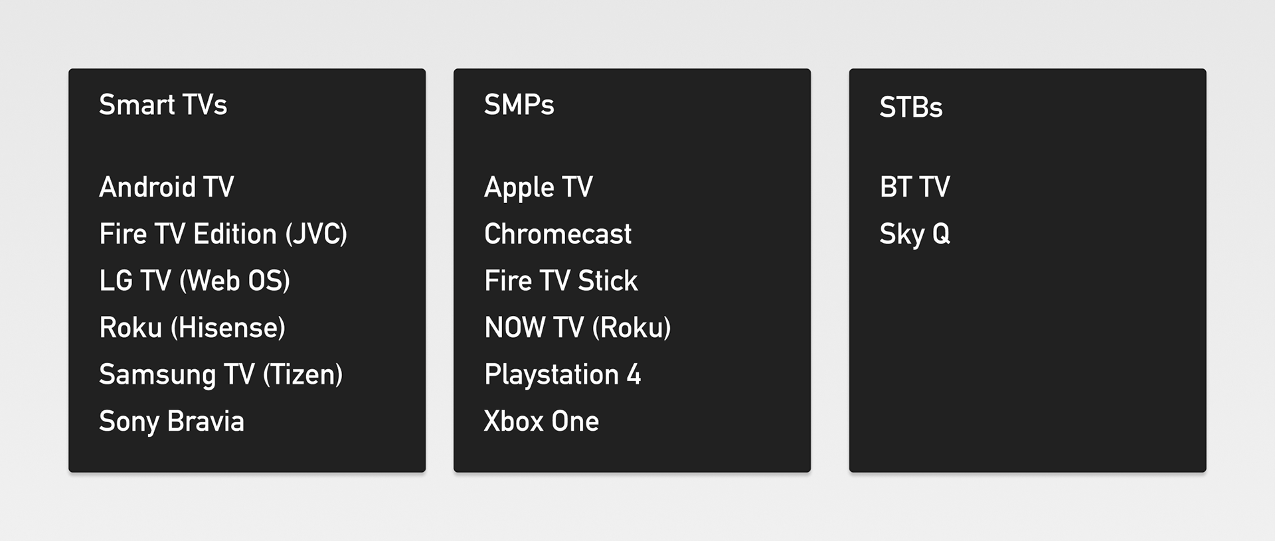1275x541 pixels.
Task: Click the SMPs heading
Action: pyautogui.click(x=519, y=105)
